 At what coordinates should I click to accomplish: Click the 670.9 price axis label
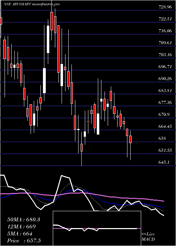click(x=164, y=115)
